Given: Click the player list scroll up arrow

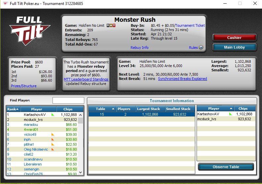Looking at the screenshot, I should point(80,115).
